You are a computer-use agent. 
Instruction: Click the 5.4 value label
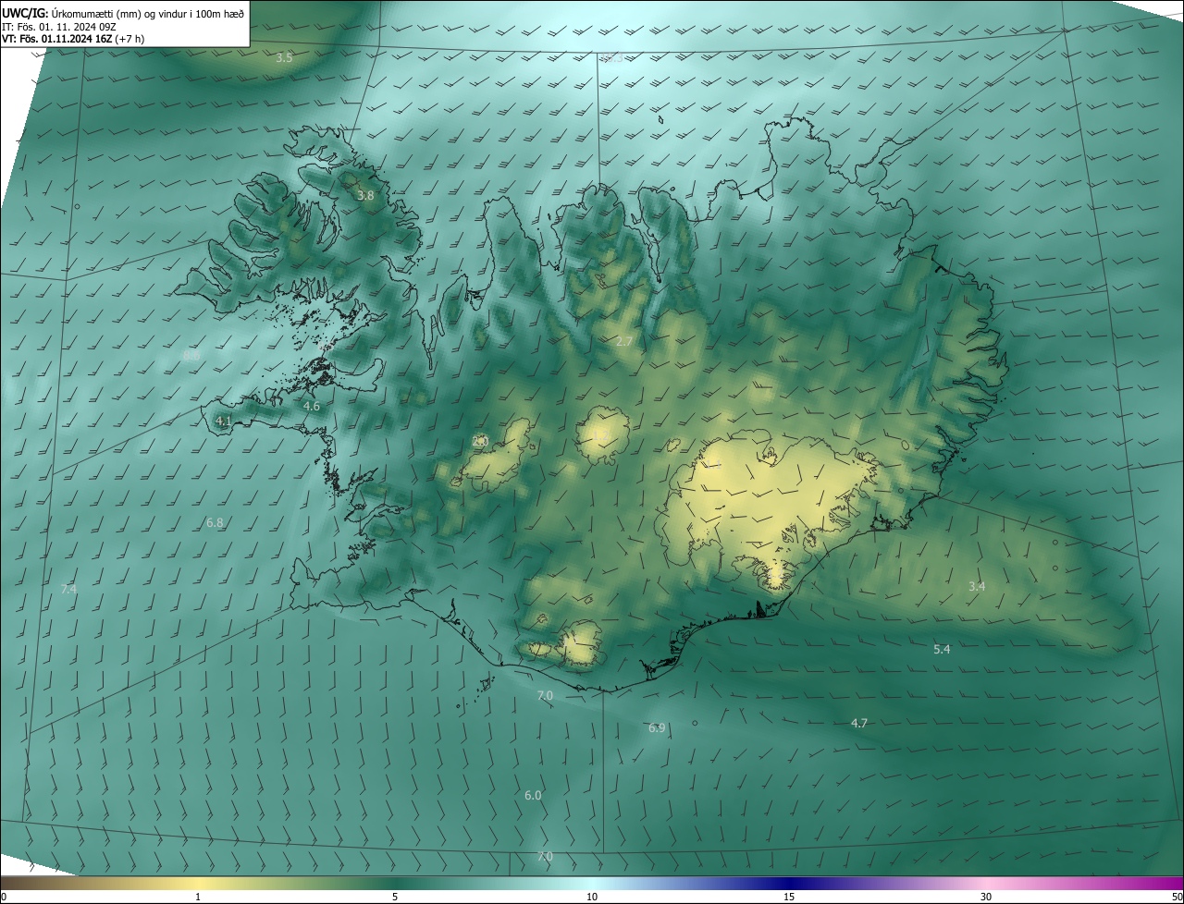pyautogui.click(x=942, y=649)
